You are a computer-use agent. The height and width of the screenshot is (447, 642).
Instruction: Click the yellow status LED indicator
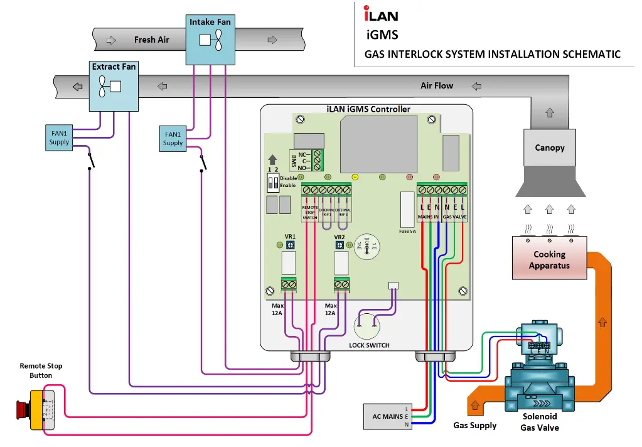click(x=355, y=177)
